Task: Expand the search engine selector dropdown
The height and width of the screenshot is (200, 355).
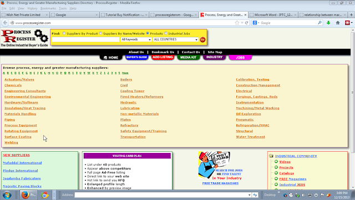Action: pyautogui.click(x=258, y=23)
